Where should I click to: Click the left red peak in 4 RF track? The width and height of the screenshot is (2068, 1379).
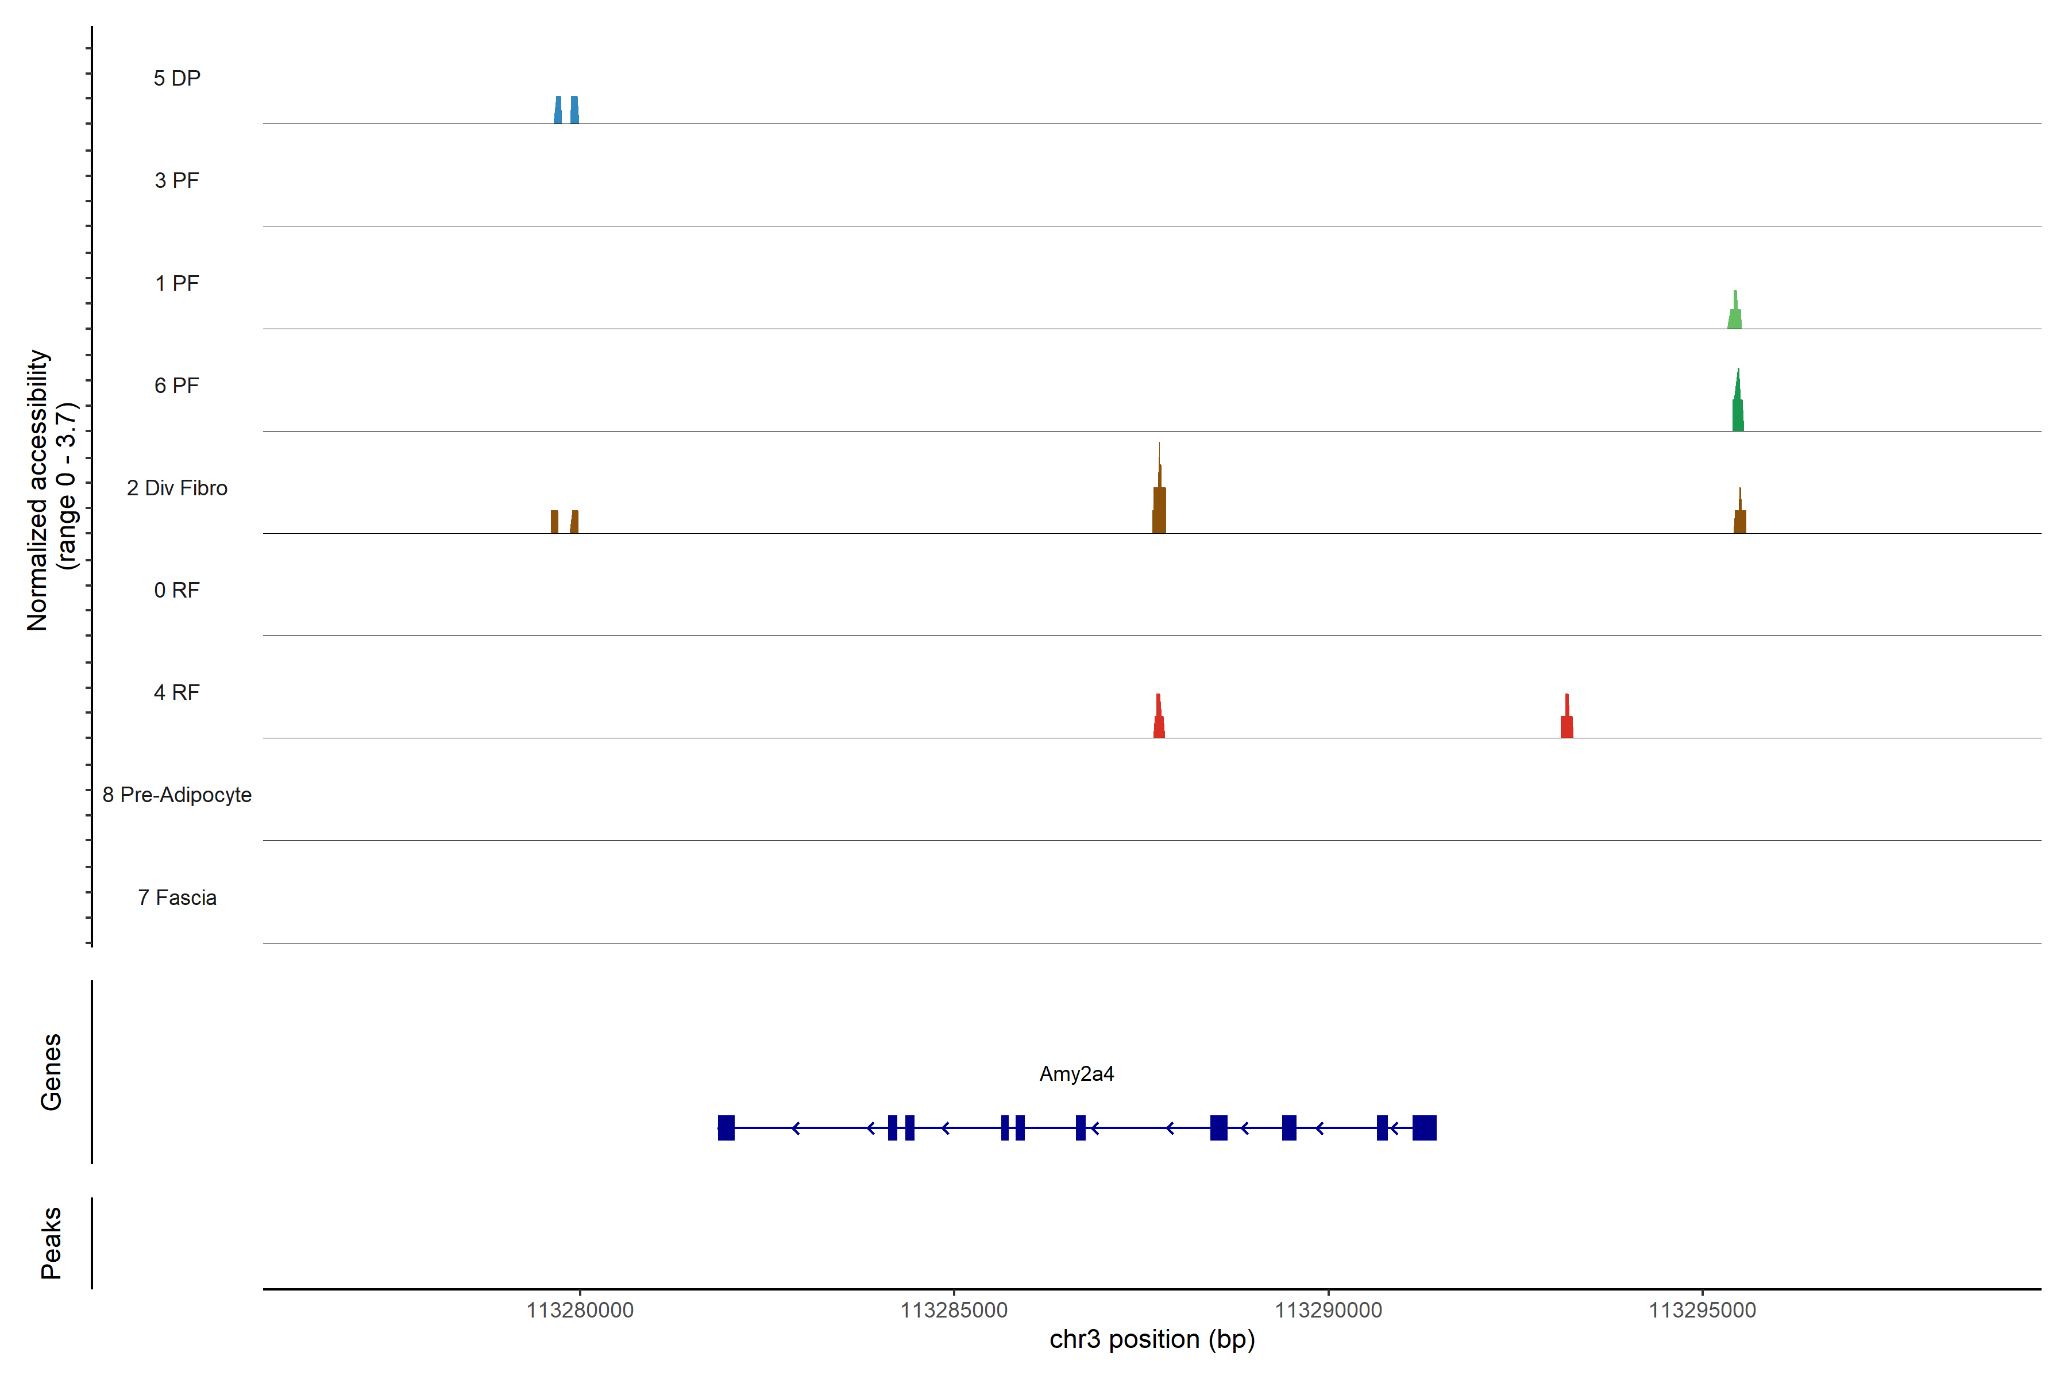1159,723
